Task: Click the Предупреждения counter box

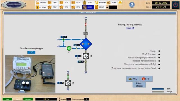Action: (x=87, y=99)
